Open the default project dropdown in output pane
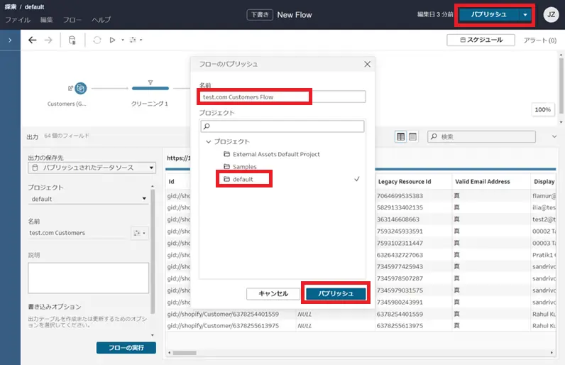Image resolution: width=565 pixels, height=365 pixels. pyautogui.click(x=88, y=199)
